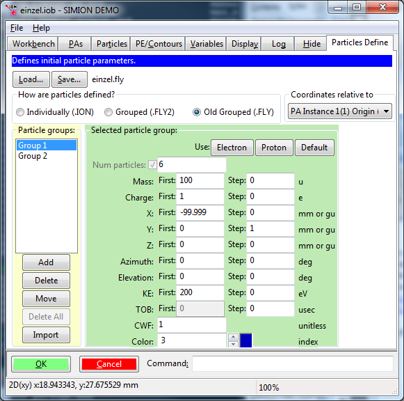404x401 pixels.
Task: Click the TOB Step field
Action: pos(270,308)
